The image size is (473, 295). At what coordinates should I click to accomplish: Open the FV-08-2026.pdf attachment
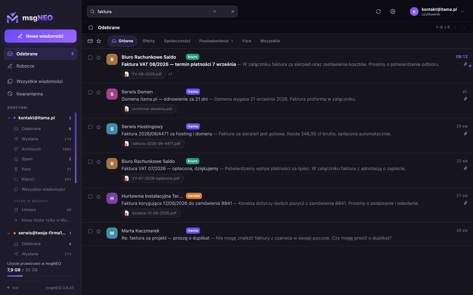(144, 74)
